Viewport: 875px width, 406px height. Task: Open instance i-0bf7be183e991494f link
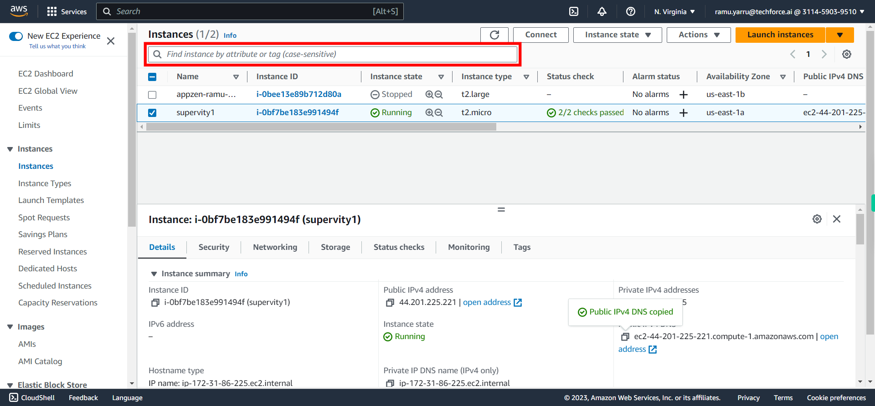tap(297, 112)
